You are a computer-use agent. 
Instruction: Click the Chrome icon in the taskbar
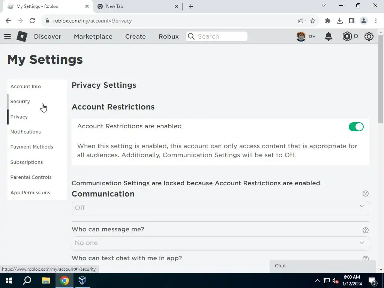pos(64,280)
